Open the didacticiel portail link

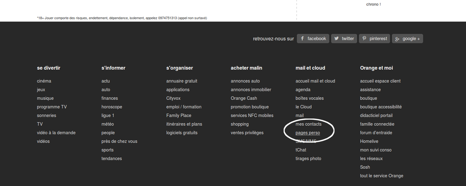point(376,115)
